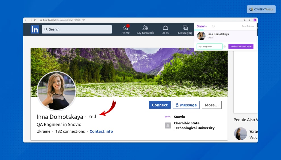This screenshot has width=281, height=160.
Task: Click the Snovio company logo icon
Action: [x=168, y=117]
